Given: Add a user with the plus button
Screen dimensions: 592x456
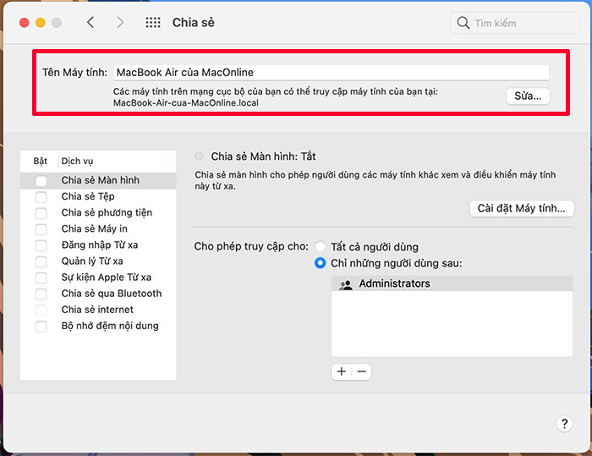Looking at the screenshot, I should [342, 371].
